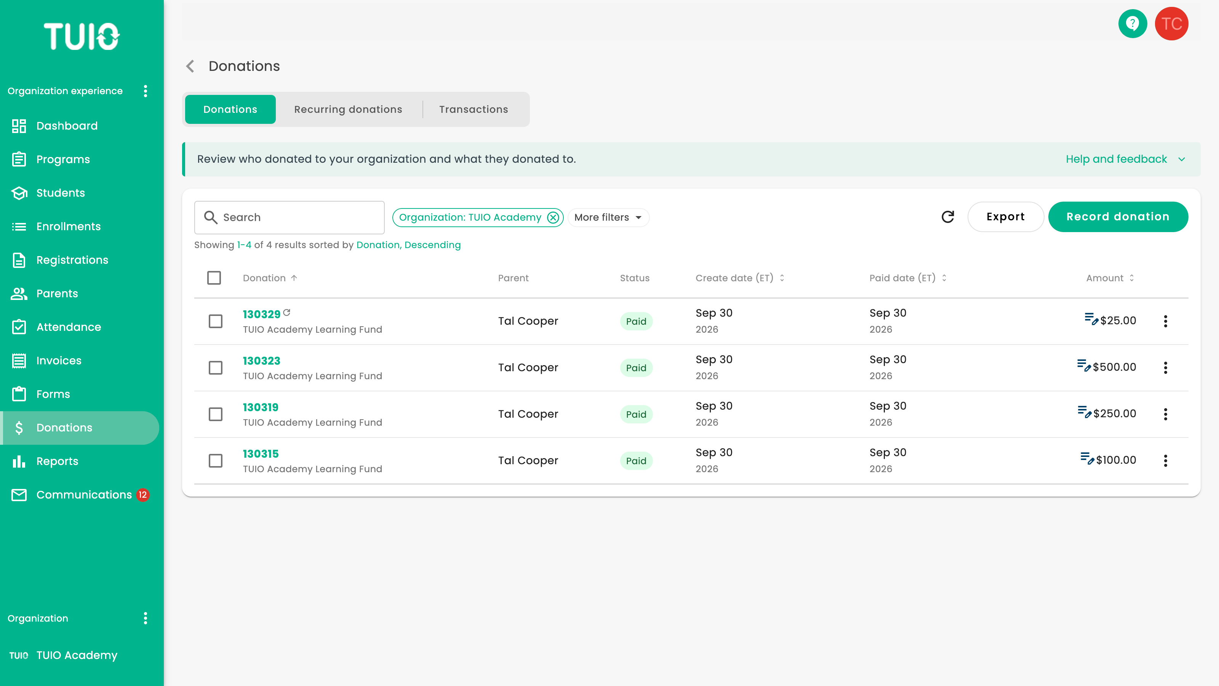Toggle the select-all donations checkbox

tap(214, 278)
